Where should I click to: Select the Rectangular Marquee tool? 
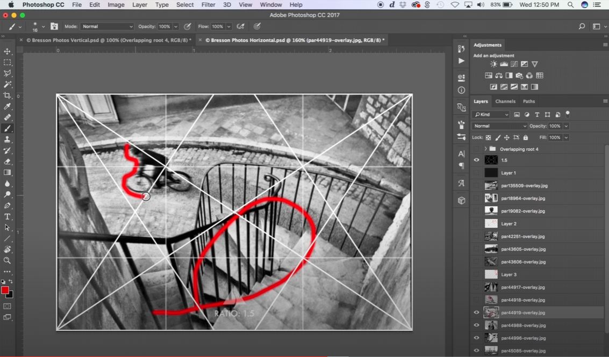7,62
